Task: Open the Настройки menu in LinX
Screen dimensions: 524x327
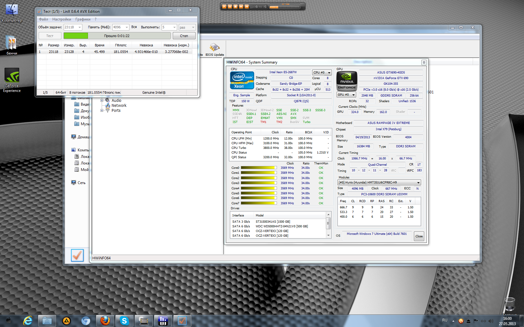Action: coord(62,19)
